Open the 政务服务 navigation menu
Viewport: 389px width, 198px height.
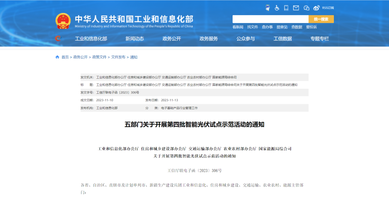pyautogui.click(x=209, y=39)
